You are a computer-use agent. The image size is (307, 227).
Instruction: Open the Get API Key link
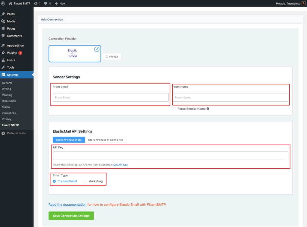coord(121,165)
